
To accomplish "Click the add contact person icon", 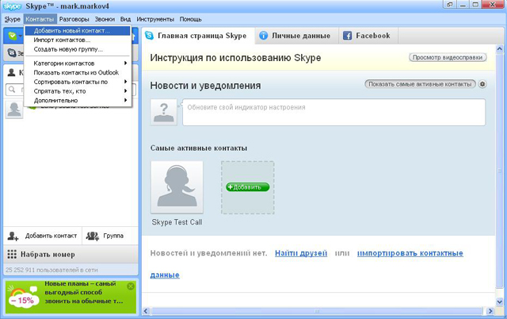I will coord(13,236).
